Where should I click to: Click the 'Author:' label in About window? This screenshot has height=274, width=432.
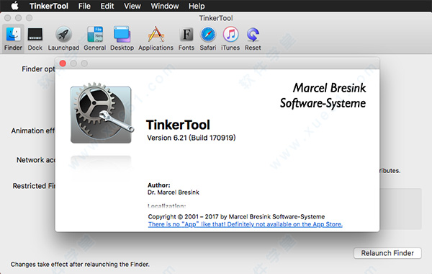pyautogui.click(x=158, y=185)
